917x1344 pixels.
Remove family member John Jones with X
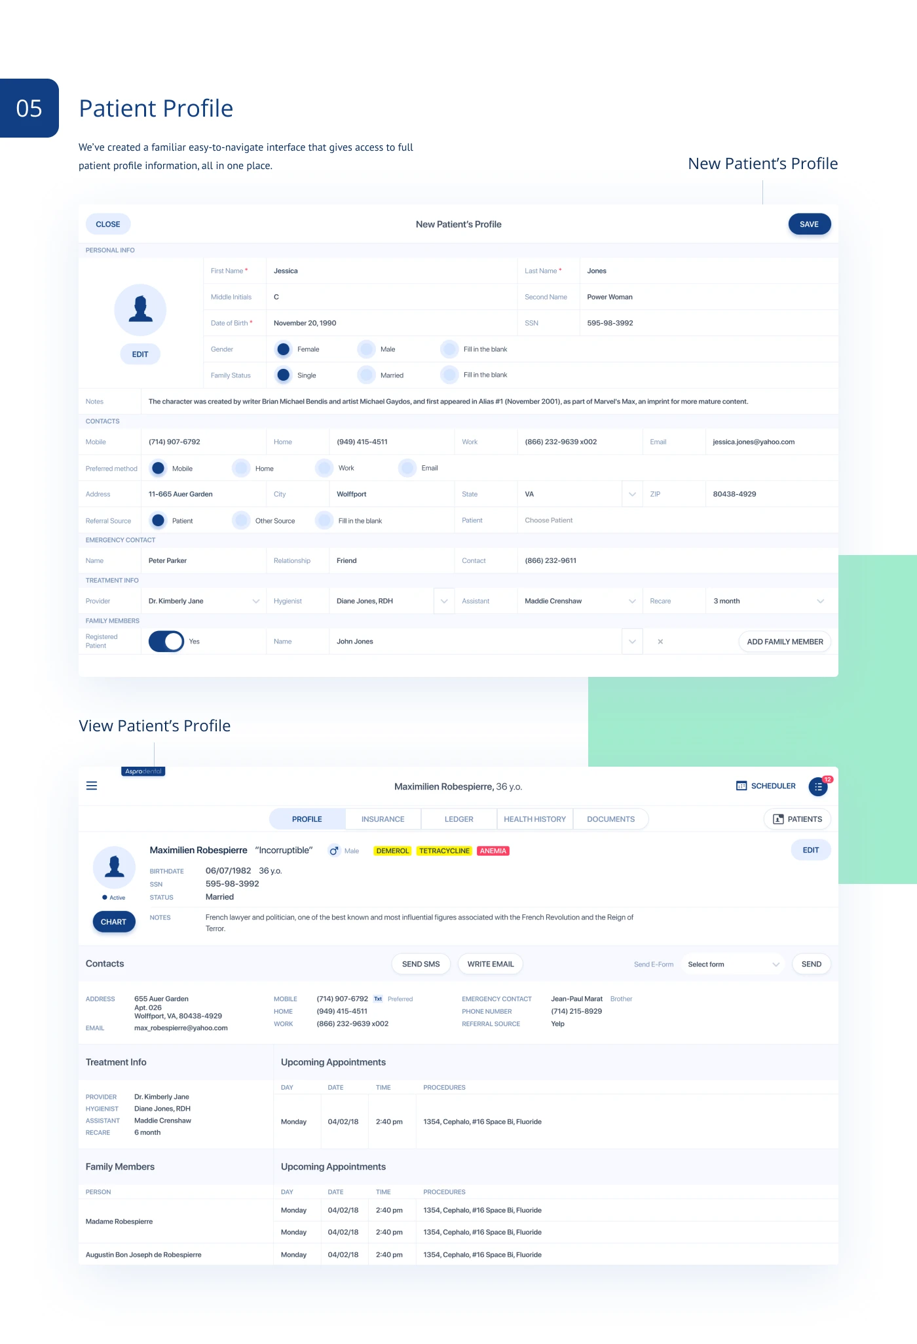660,642
